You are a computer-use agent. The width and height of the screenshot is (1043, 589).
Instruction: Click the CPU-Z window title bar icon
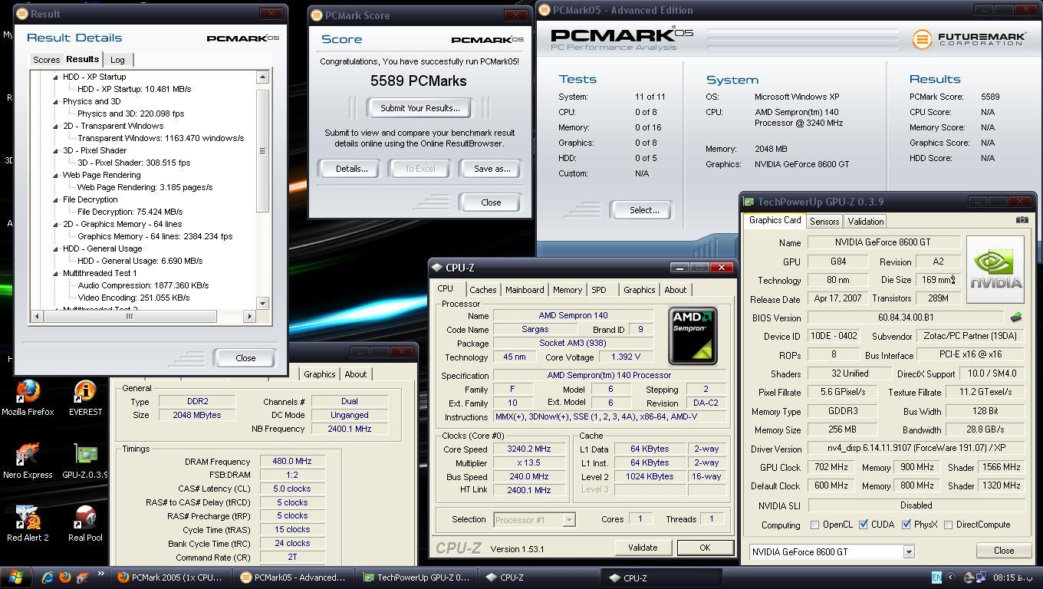[x=437, y=268]
